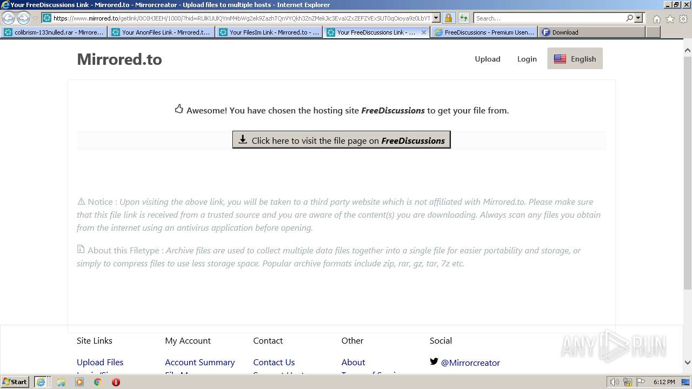This screenshot has height=389, width=692.
Task: Refresh the page using the reload icon
Action: 463,18
